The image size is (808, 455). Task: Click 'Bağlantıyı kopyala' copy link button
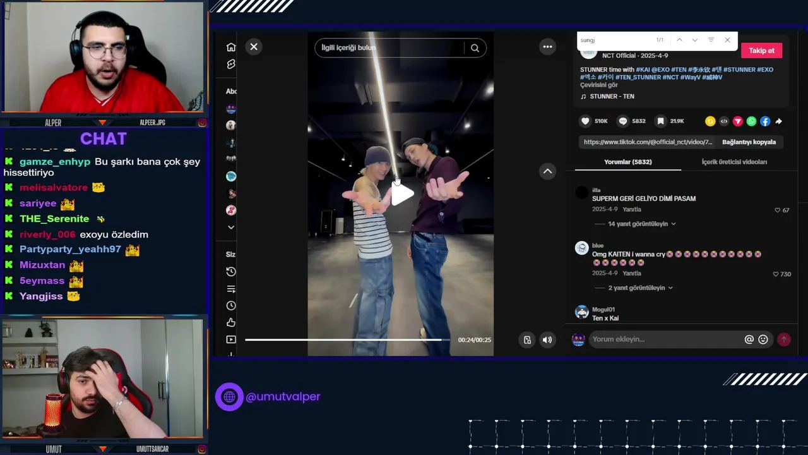(749, 142)
